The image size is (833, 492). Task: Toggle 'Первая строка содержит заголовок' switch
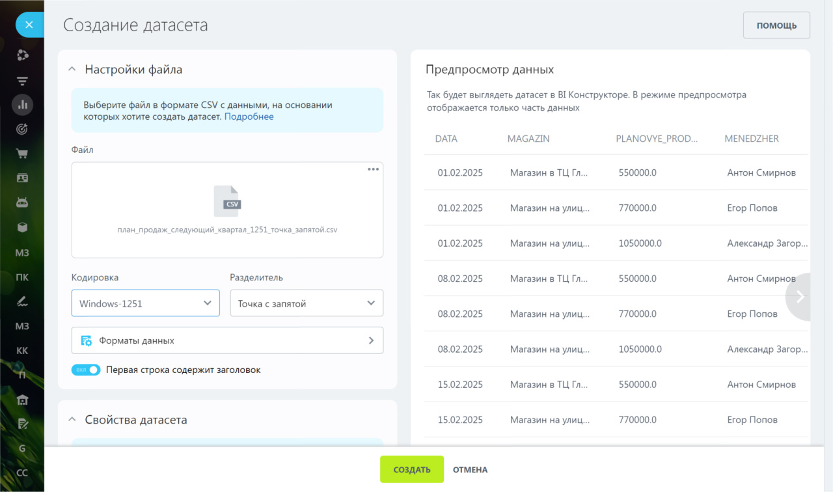coord(86,370)
